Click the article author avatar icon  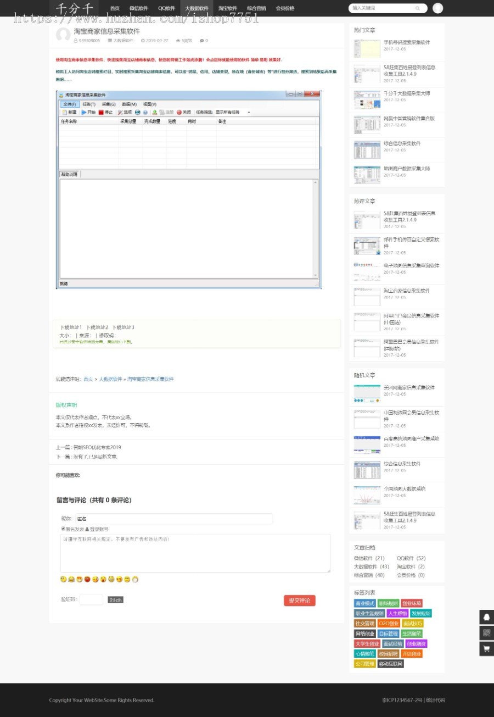tap(64, 35)
